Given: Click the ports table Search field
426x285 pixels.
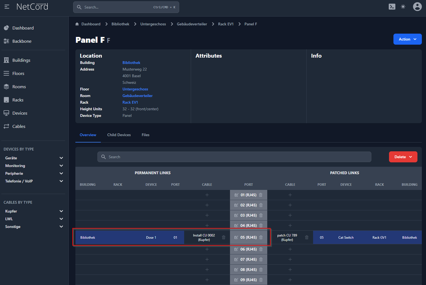Looking at the screenshot, I should pyautogui.click(x=234, y=157).
